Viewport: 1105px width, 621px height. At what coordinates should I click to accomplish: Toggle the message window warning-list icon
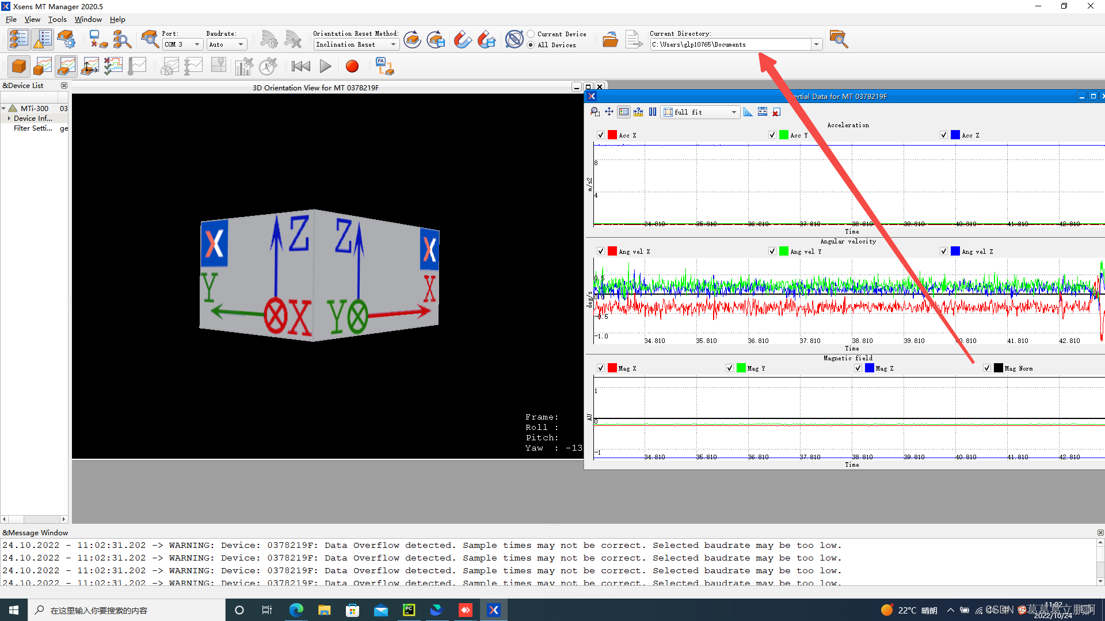(43, 39)
